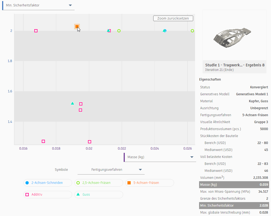
Task: Select the green circle at the far right edge
Action: click(x=192, y=31)
